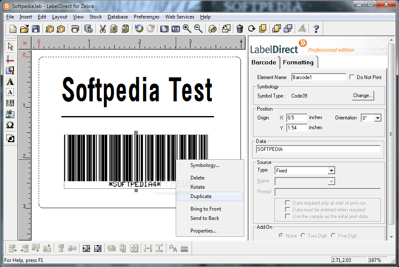Zoom out with the magnifier minus icon

[x=198, y=29]
